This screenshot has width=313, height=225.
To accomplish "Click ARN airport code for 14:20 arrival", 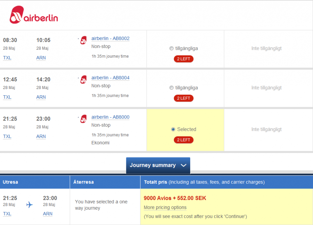I will [41, 97].
